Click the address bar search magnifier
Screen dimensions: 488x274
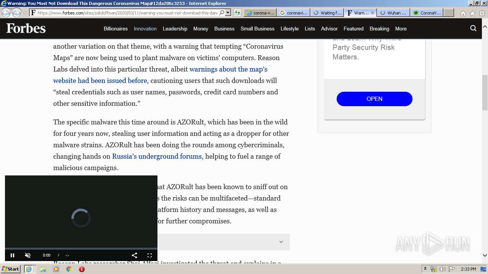click(x=222, y=13)
